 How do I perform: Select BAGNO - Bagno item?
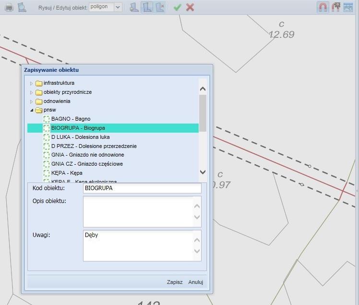pyautogui.click(x=113, y=119)
